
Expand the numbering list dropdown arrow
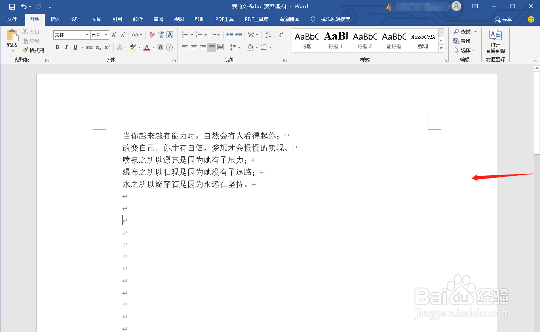[x=205, y=35]
